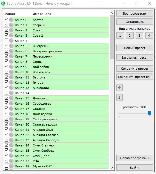Viewport: 156px width, 174px height.
Task: Click the move-up arrow button
Action: click(119, 88)
